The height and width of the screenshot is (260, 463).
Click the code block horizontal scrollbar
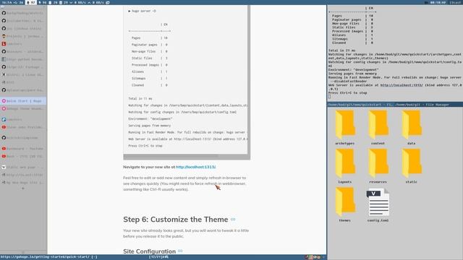pyautogui.click(x=171, y=156)
